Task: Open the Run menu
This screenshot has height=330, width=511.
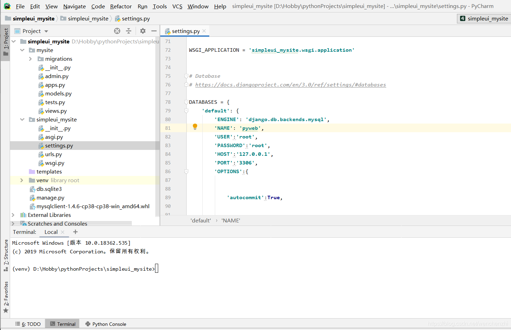Action: point(143,6)
